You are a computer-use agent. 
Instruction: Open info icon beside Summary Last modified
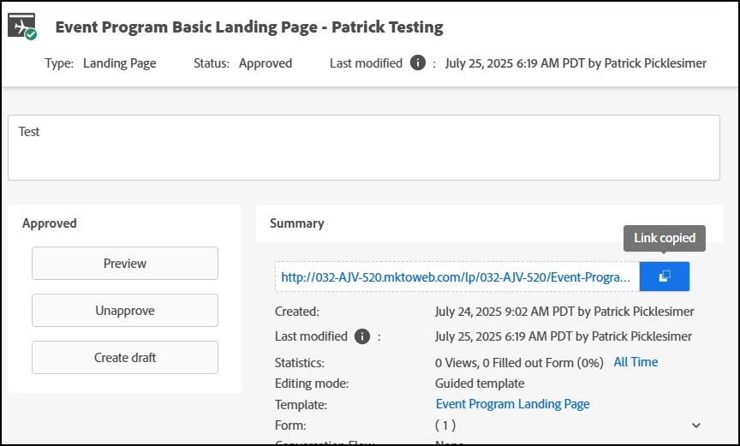[x=362, y=336]
